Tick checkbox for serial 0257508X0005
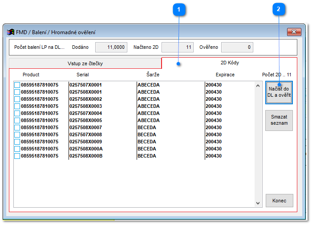The height and width of the screenshot is (225, 312). tap(17, 120)
